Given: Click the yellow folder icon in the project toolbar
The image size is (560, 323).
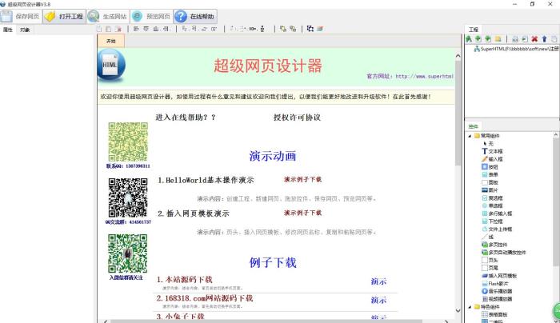Looking at the screenshot, I should (498, 39).
